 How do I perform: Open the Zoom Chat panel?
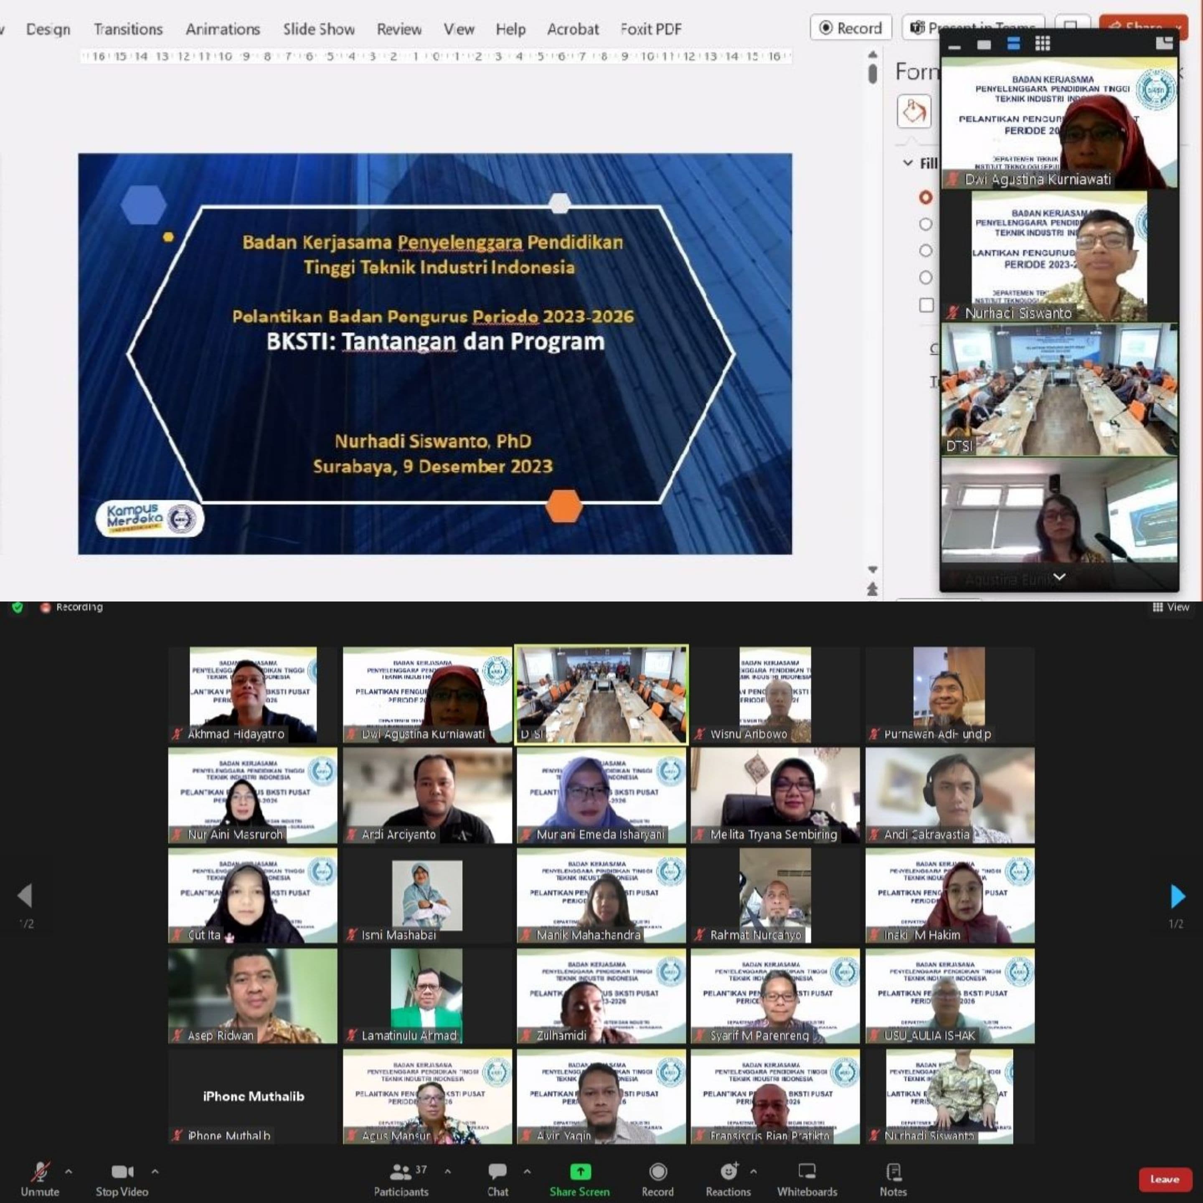pos(497,1179)
